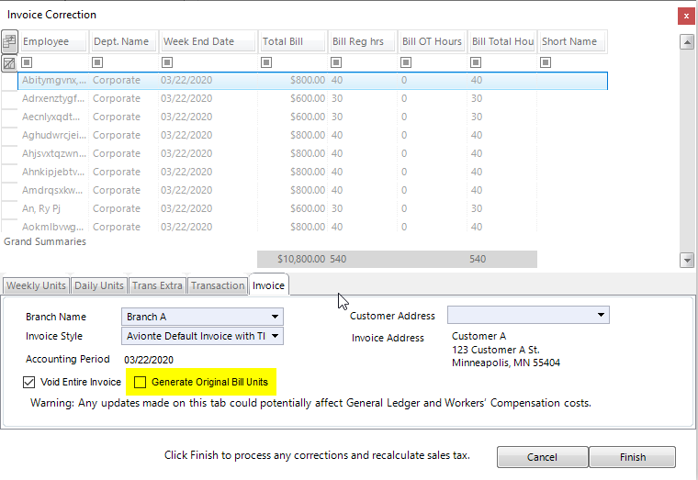
Task: Select the Amdrqsxkw employee row
Action: [x=312, y=190]
